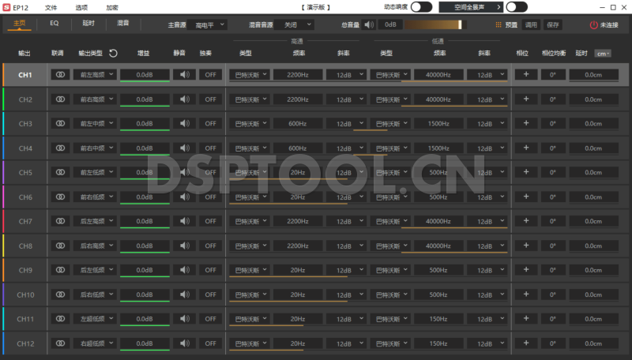The width and height of the screenshot is (632, 360).
Task: Toggle link icon for CH5
Action: click(x=60, y=172)
